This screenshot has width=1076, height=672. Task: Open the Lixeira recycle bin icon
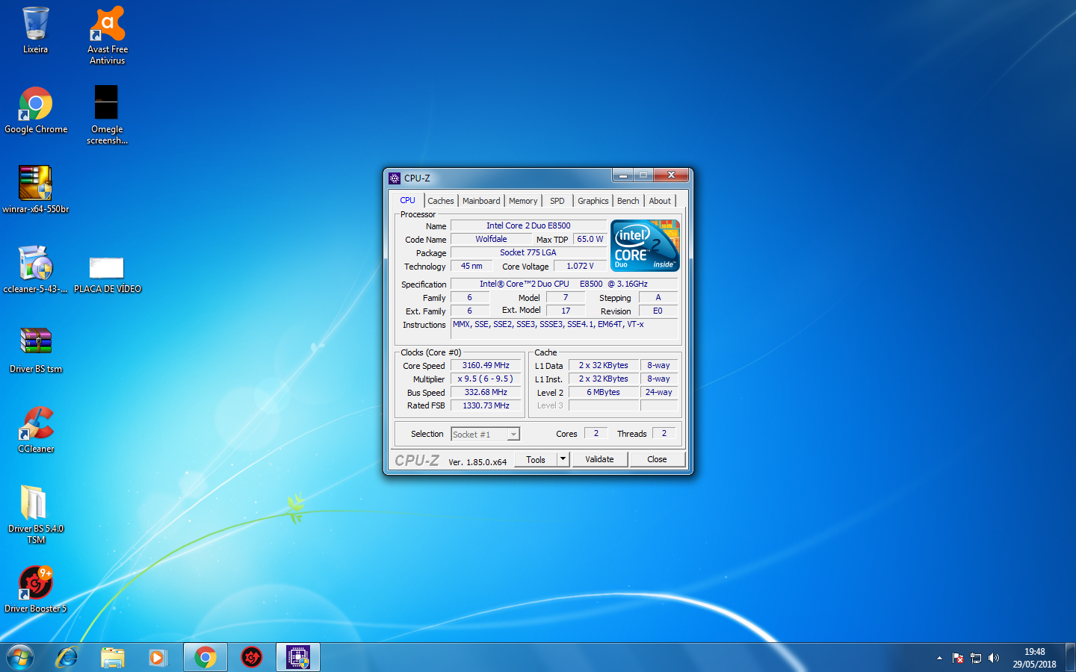(35, 31)
